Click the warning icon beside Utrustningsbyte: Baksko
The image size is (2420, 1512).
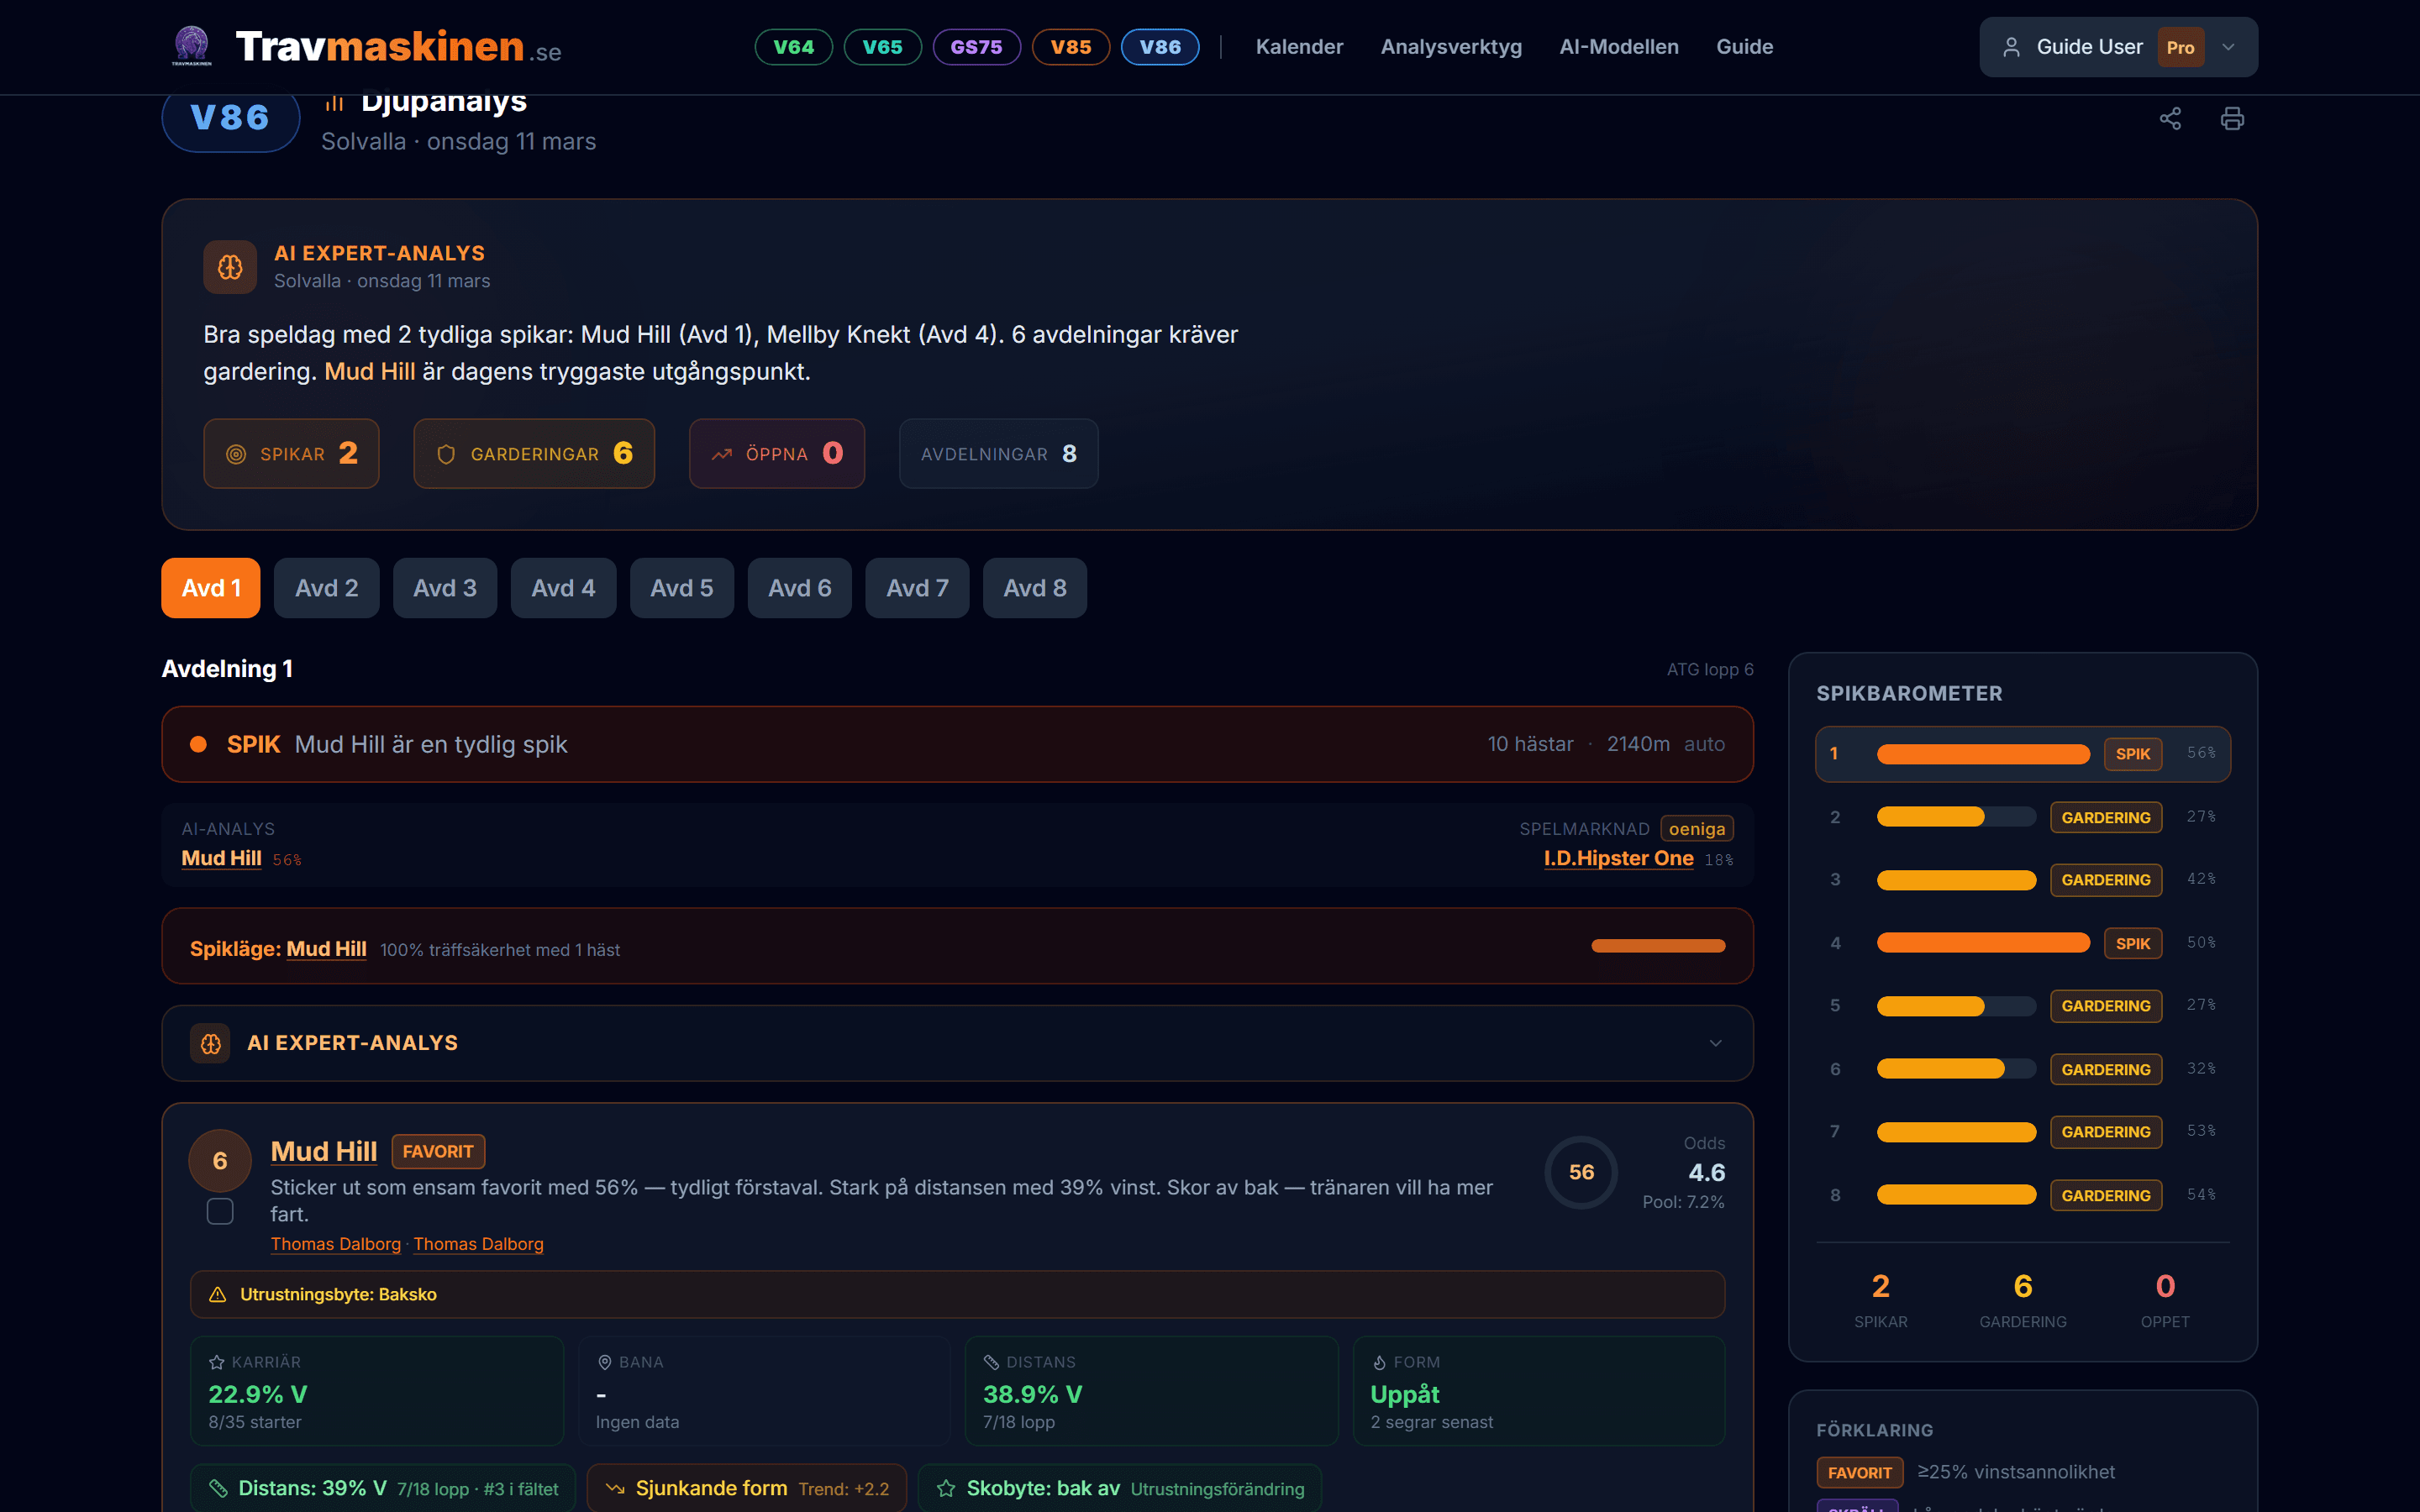(217, 1294)
